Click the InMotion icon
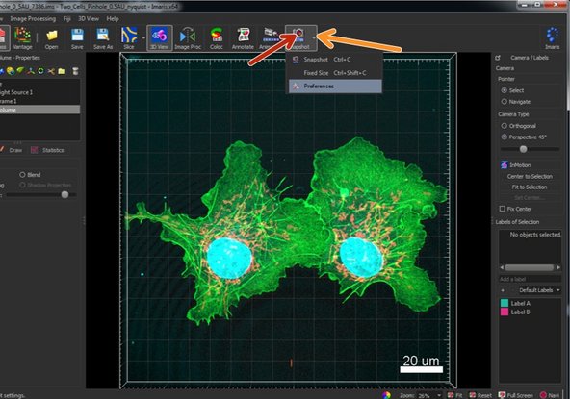 click(x=504, y=164)
